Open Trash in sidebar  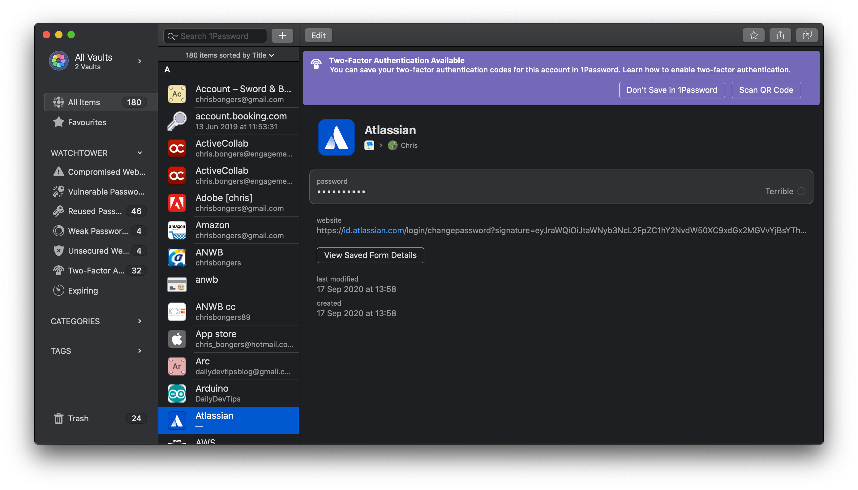tap(100, 418)
